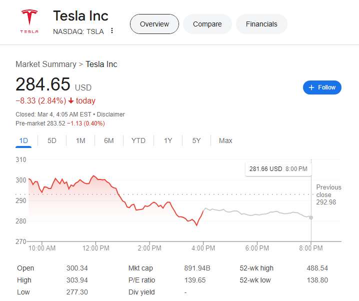Click the gray dot at chart end
Viewport: 359px width, 301px height.
click(x=311, y=217)
